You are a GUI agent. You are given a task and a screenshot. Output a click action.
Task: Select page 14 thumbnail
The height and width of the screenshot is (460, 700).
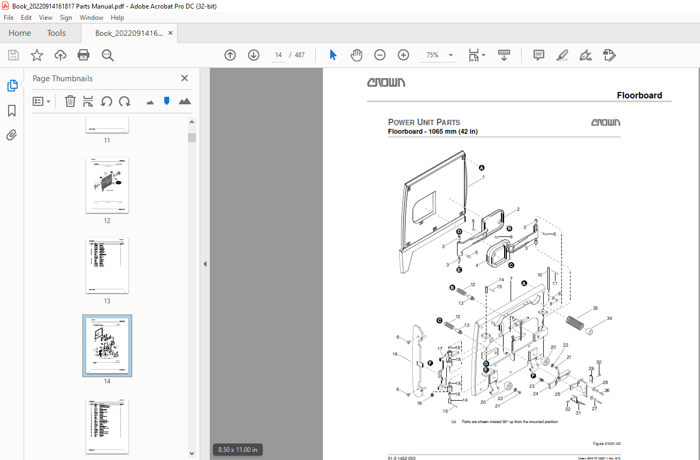tap(107, 346)
